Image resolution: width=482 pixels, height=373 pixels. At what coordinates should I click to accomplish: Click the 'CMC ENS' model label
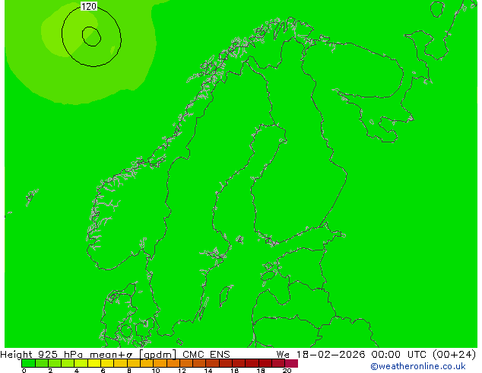tap(206, 355)
